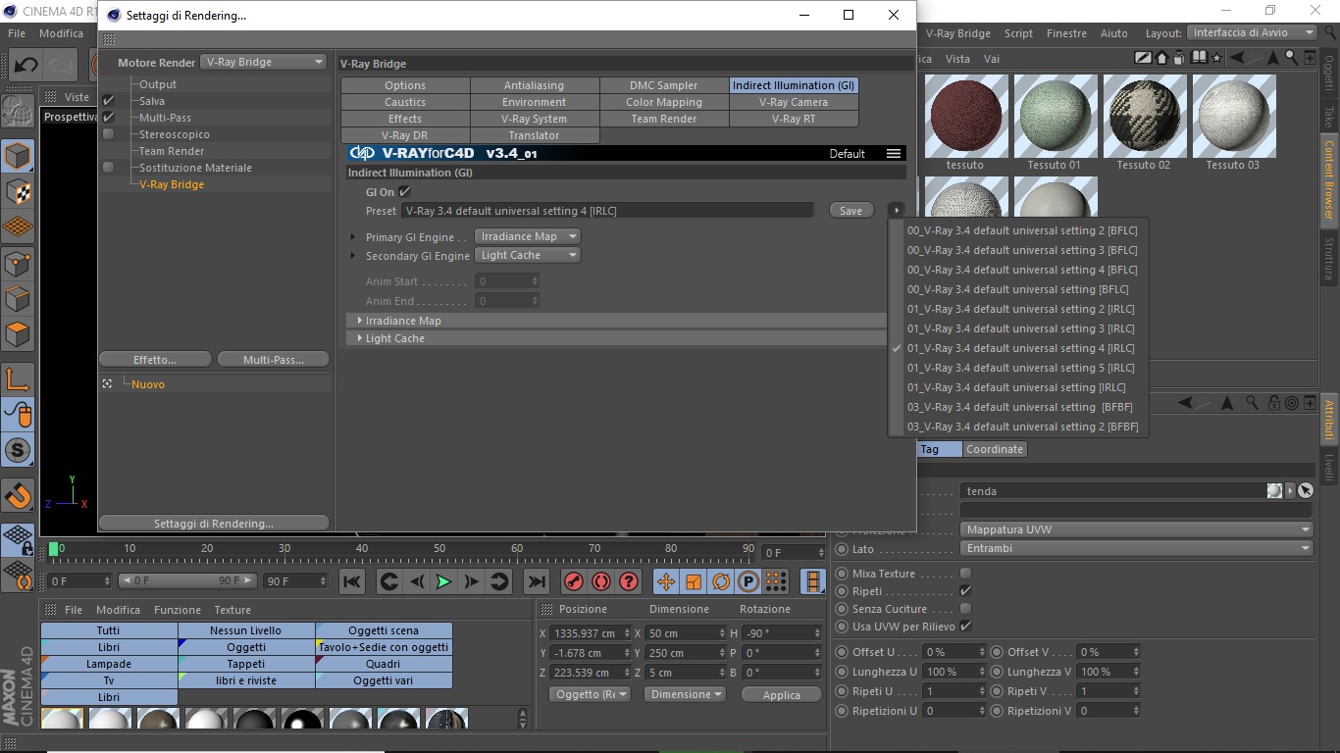Viewport: 1340px width, 753px height.
Task: Step back one frame
Action: 417,581
